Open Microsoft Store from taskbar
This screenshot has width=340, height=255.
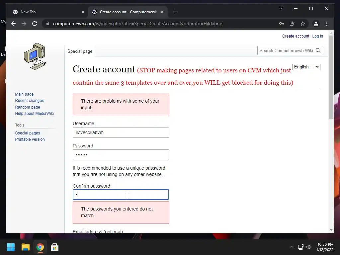[x=55, y=247]
